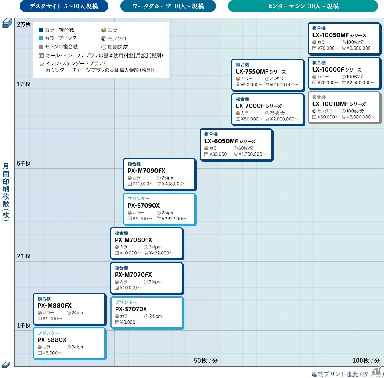Screen dimensions: 384x378
Task: Open the LX-7000F series card
Action: (x=268, y=110)
